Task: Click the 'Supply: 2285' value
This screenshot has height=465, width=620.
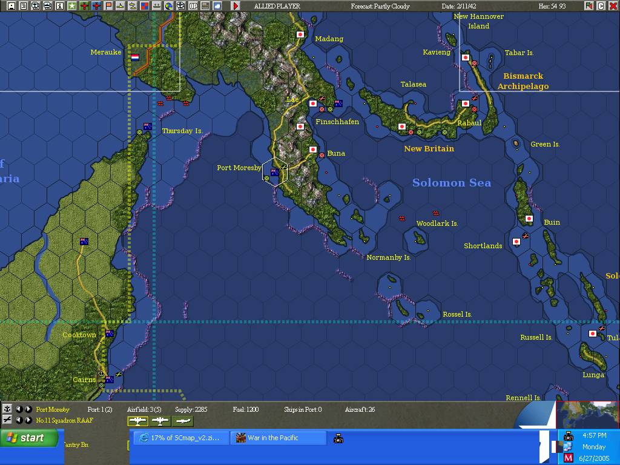Action: click(191, 409)
